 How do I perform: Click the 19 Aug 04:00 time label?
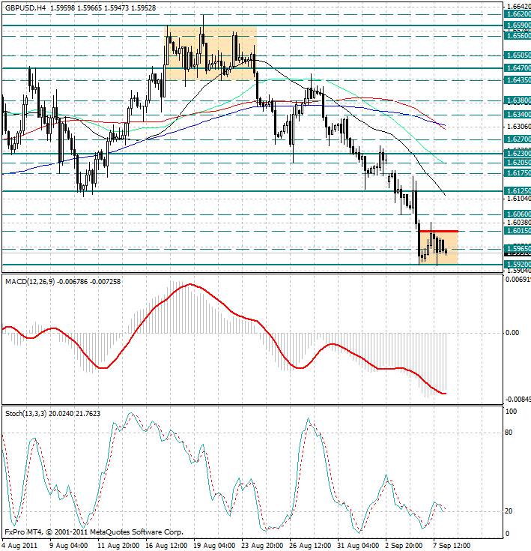point(214,546)
